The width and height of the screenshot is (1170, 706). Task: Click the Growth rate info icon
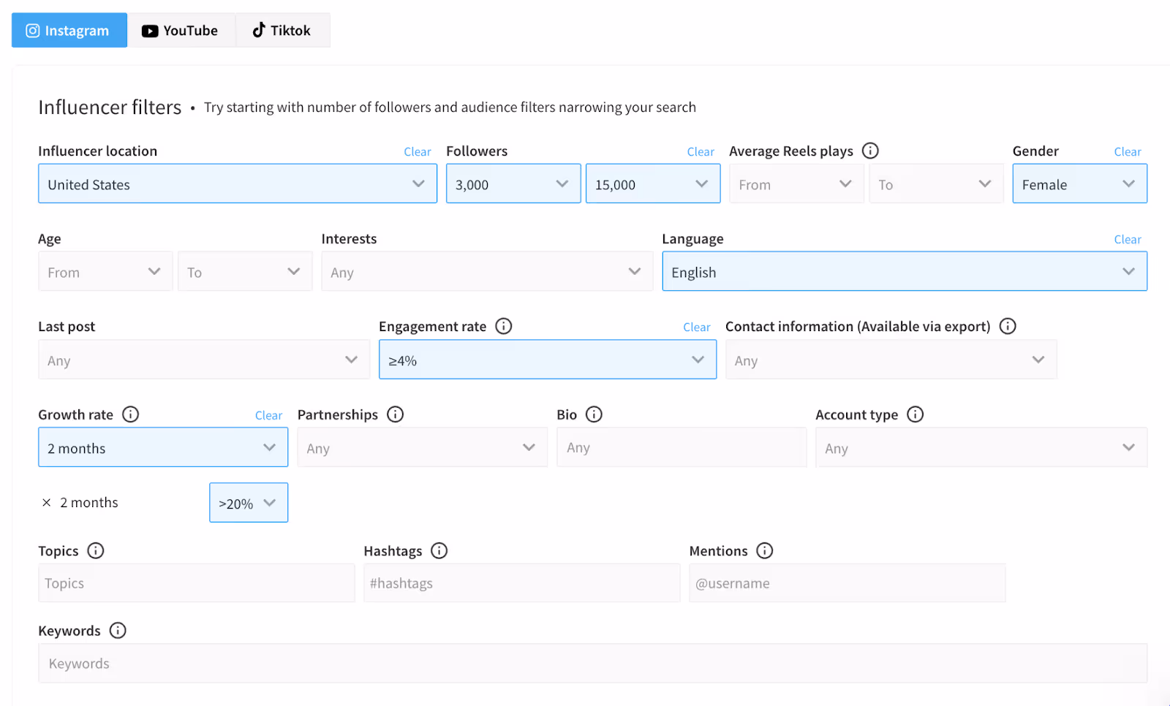click(x=131, y=414)
